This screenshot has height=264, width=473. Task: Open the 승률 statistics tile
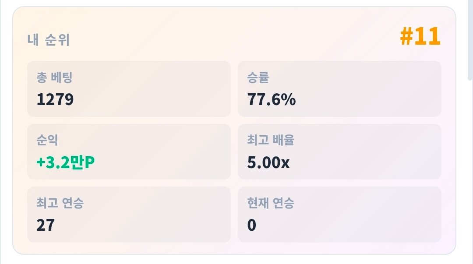[x=339, y=89]
